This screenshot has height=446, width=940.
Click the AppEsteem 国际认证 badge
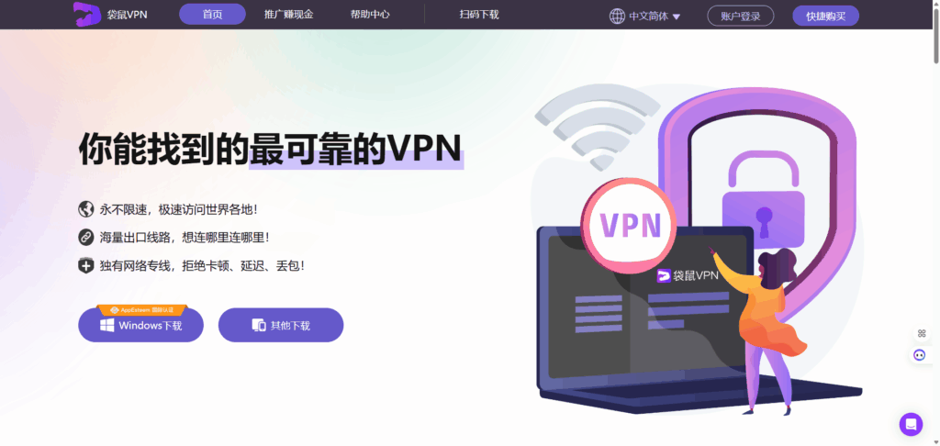coord(142,310)
